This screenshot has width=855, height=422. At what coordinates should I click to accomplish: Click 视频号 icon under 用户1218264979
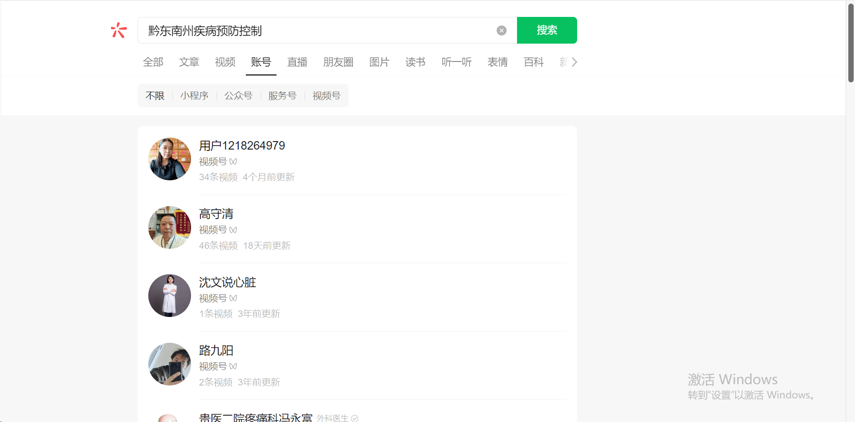point(233,162)
